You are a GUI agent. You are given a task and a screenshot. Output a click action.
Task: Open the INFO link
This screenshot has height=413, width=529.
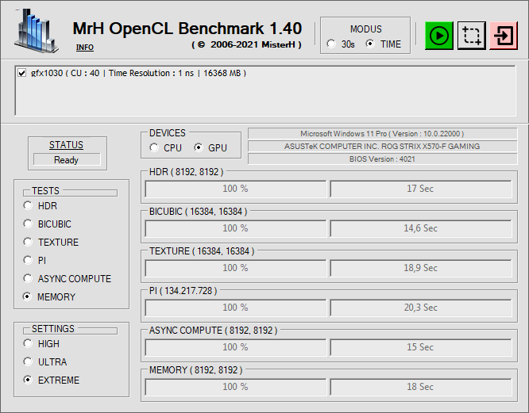click(x=85, y=48)
